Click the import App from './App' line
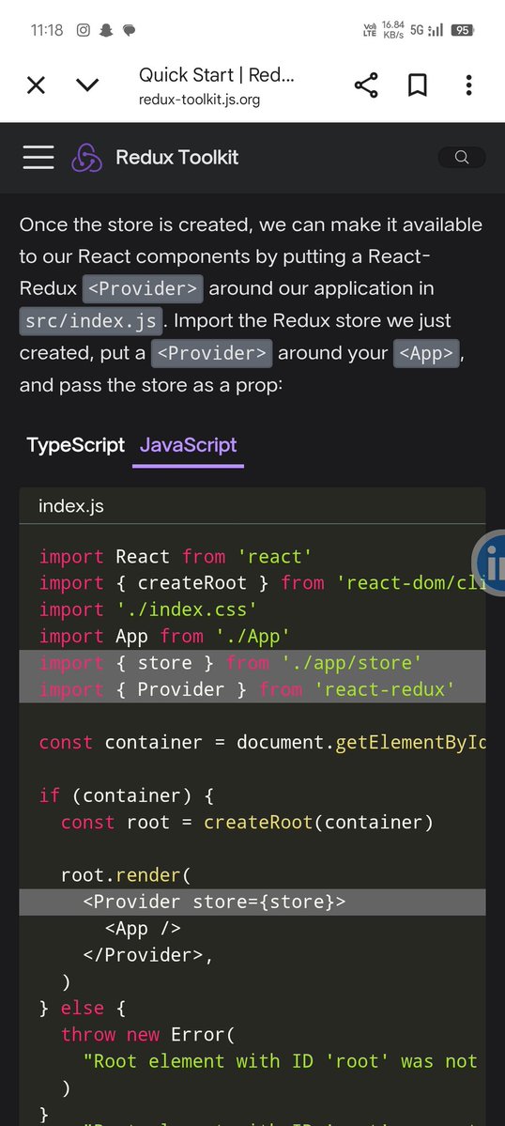Image resolution: width=505 pixels, height=1126 pixels. pos(164,636)
